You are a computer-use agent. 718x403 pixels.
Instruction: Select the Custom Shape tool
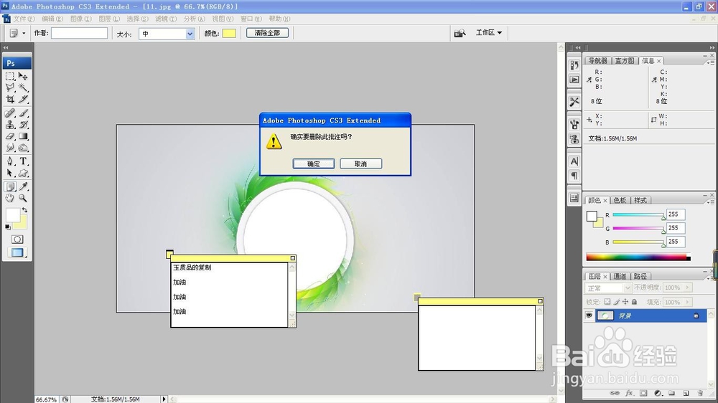click(24, 173)
